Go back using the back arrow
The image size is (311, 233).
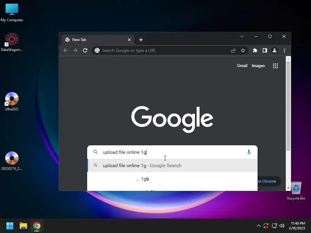tap(66, 51)
